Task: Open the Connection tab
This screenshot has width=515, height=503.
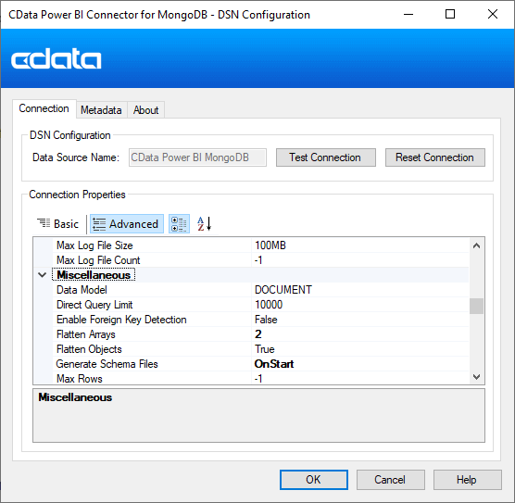Action: pos(44,108)
